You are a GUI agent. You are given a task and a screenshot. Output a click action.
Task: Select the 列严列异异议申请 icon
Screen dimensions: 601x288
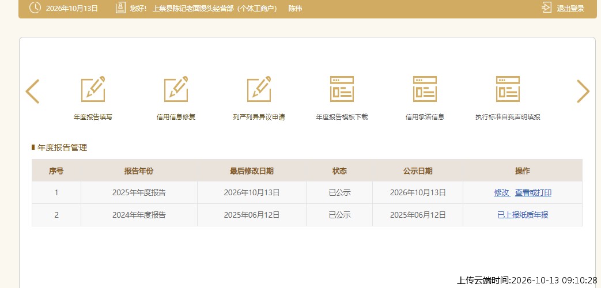[x=259, y=89]
